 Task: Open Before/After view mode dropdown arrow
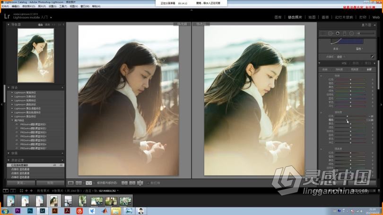[x=94, y=183]
